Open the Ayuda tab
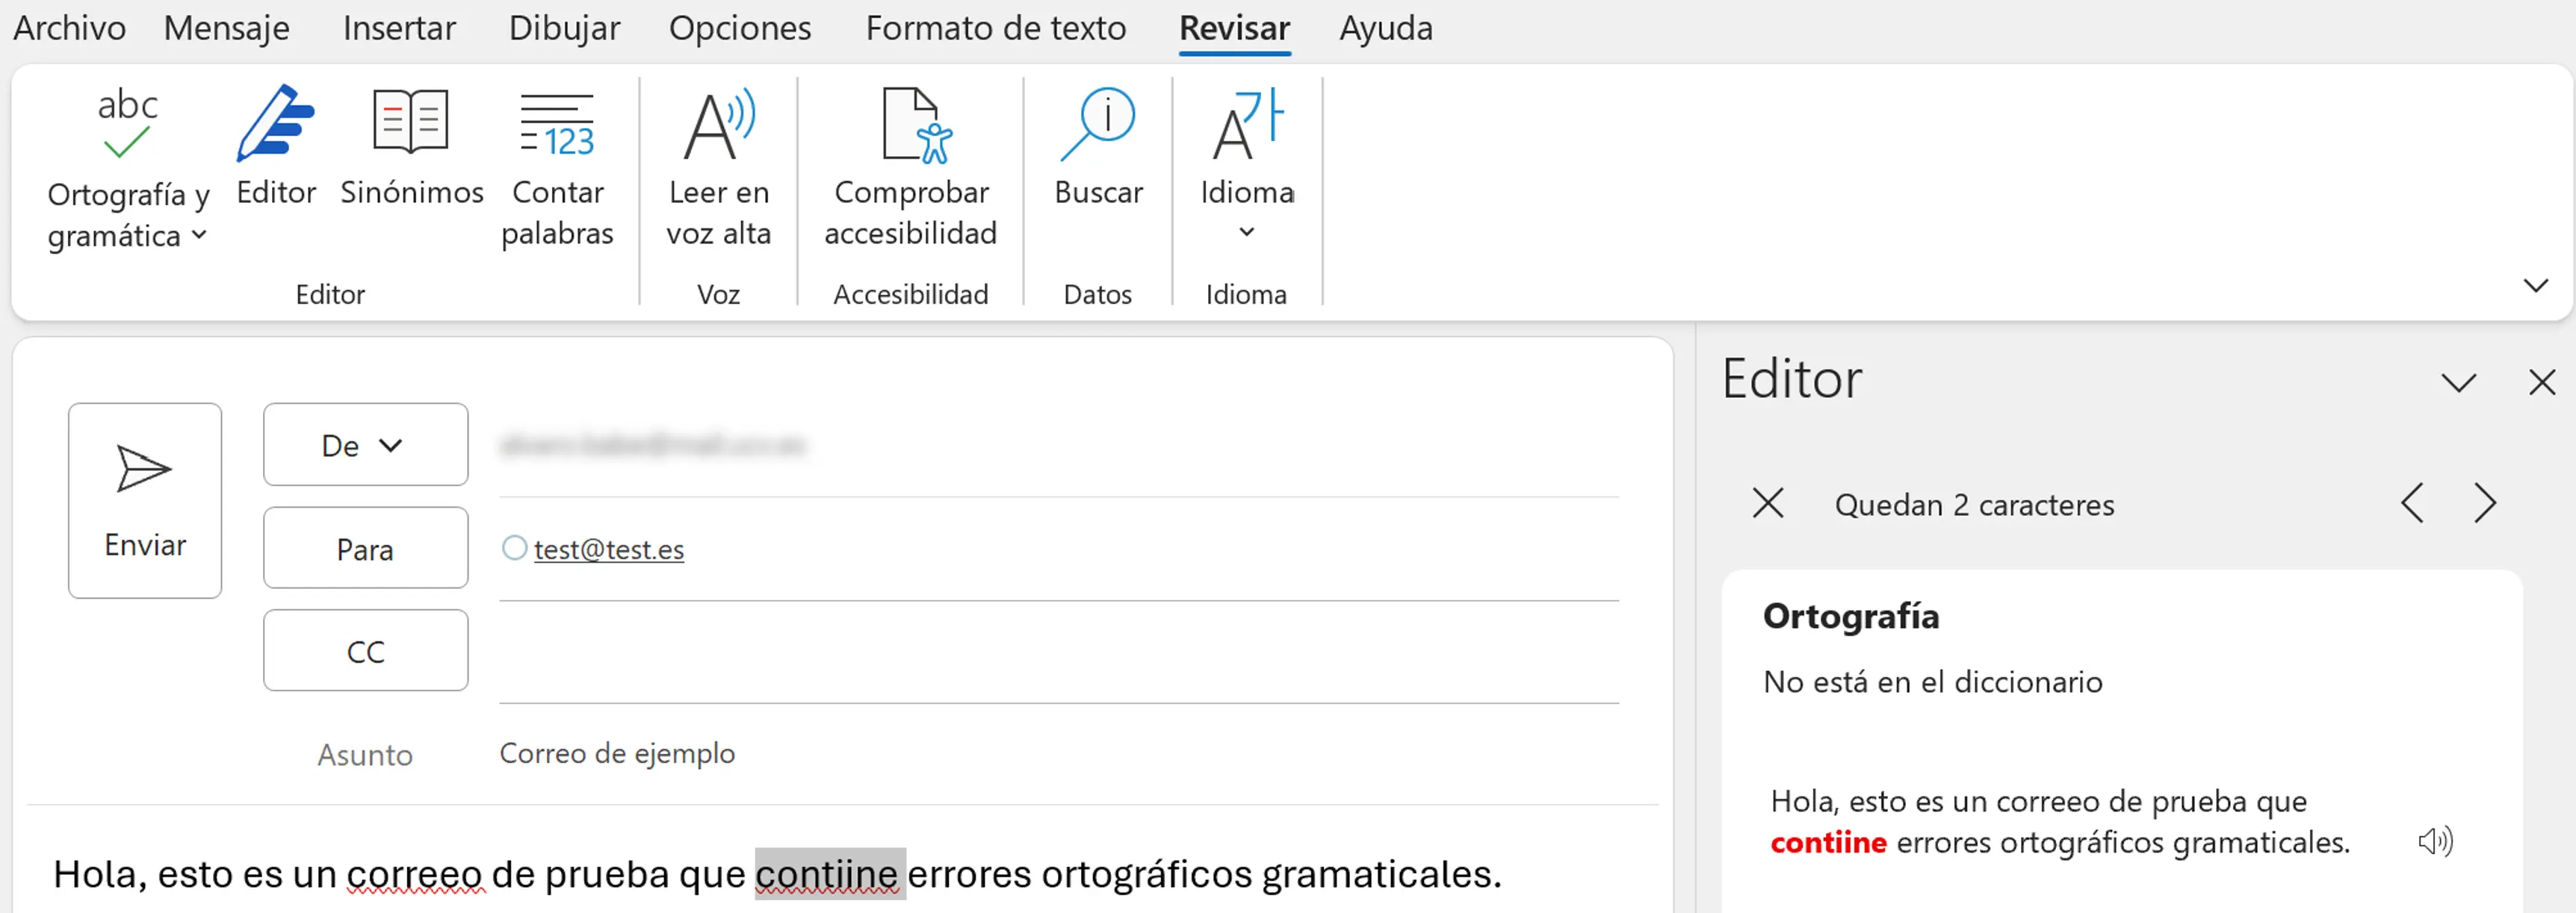 point(1385,28)
